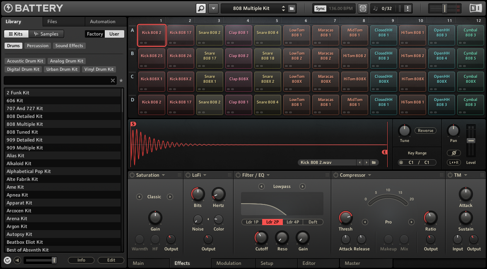
Task: Click the metronome note icon
Action: [375, 8]
